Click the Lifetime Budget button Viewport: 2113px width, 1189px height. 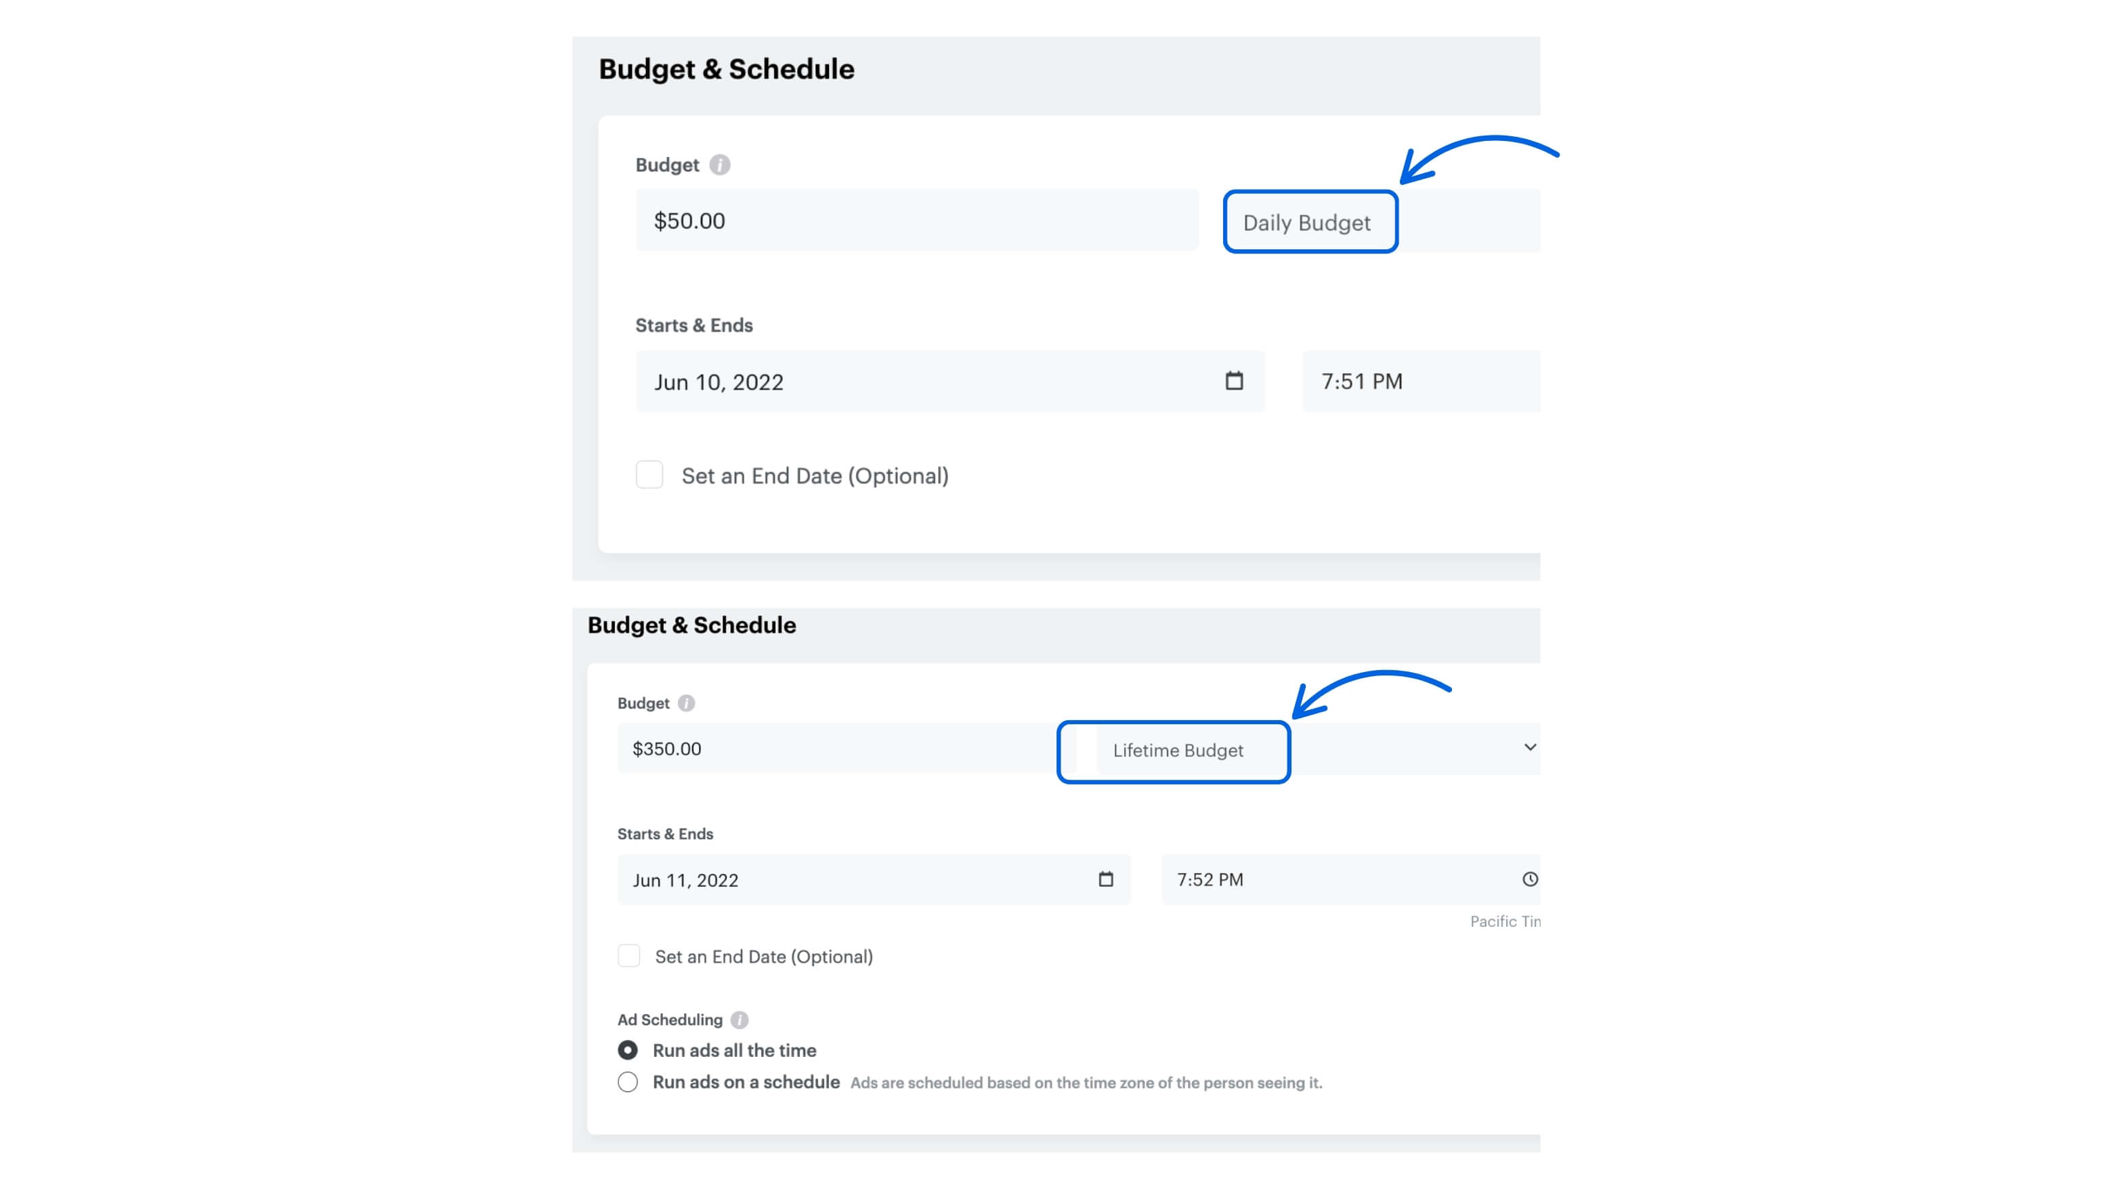tap(1174, 751)
